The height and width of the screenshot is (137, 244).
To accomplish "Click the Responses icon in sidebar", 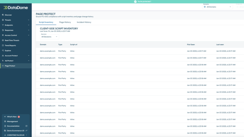I will tap(3, 30).
